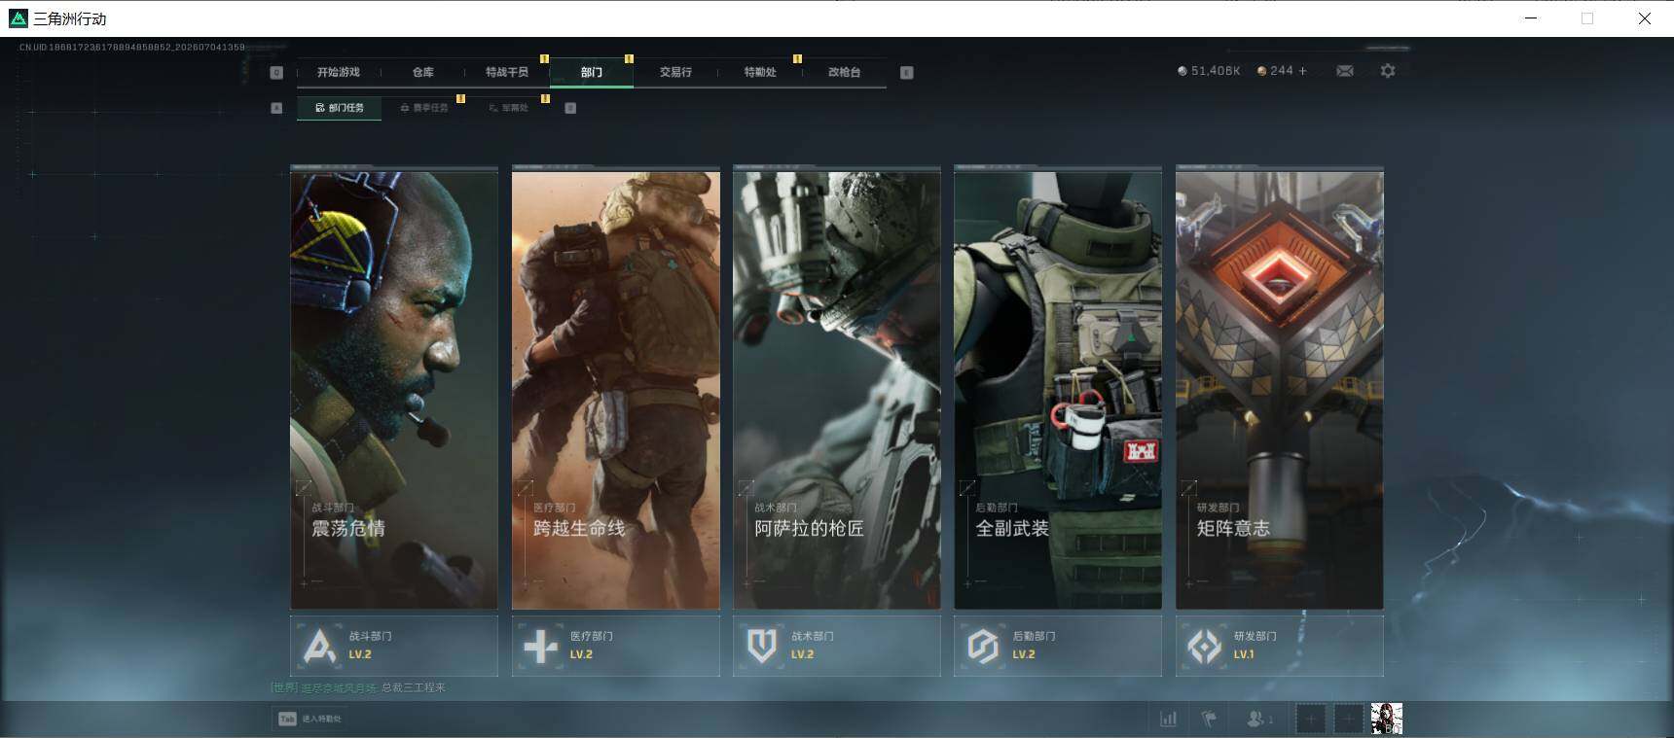Viewport: 1674px width, 738px height.
Task: Select the 赛季任务 sub-tab
Action: tap(424, 108)
